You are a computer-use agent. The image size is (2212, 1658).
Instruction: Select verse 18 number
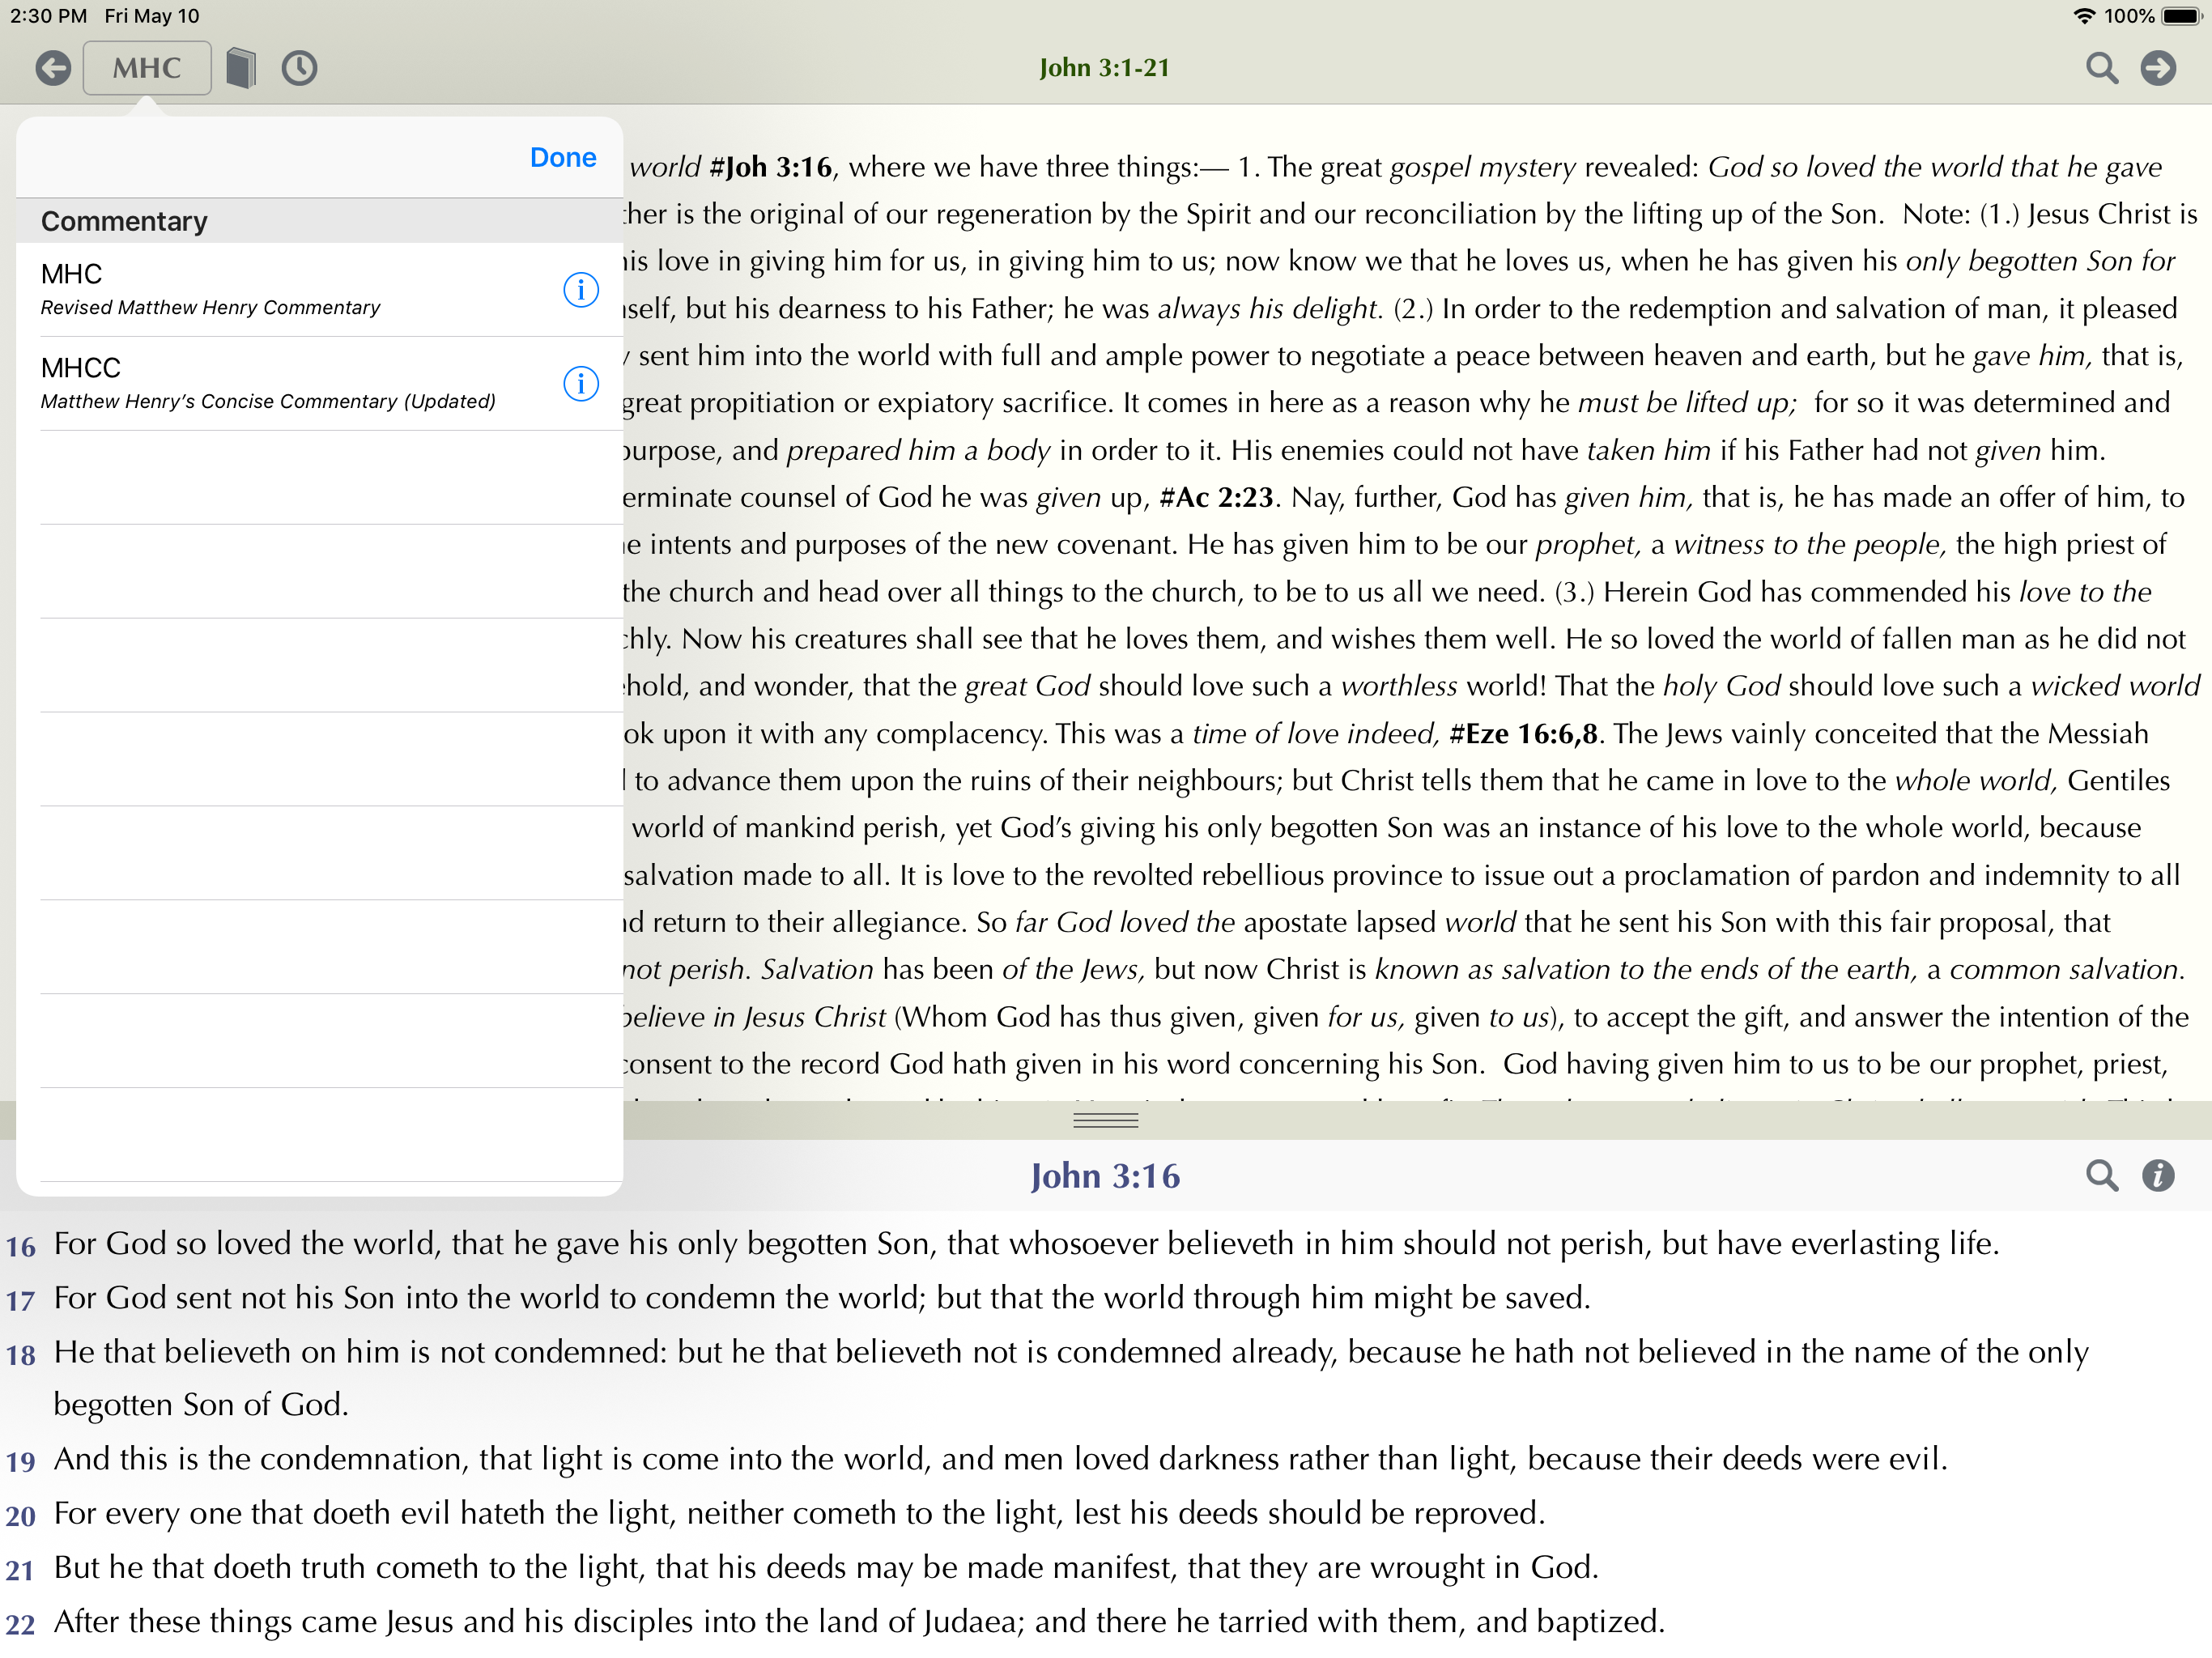click(21, 1356)
